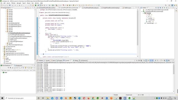Viewport: 178px width, 100px height.
Task: Click the Package Explorer vertical scrollbar
Action: click(35, 51)
